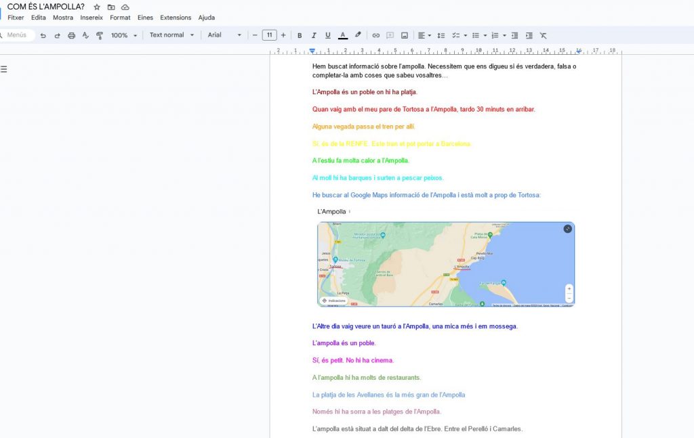Run the spell check icon

tap(85, 35)
